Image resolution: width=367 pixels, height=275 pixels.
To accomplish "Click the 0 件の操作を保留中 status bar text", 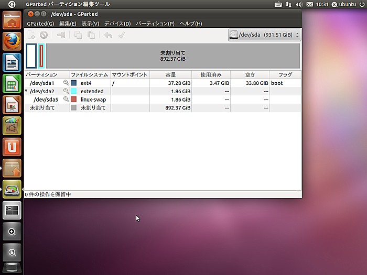I will click(48, 194).
